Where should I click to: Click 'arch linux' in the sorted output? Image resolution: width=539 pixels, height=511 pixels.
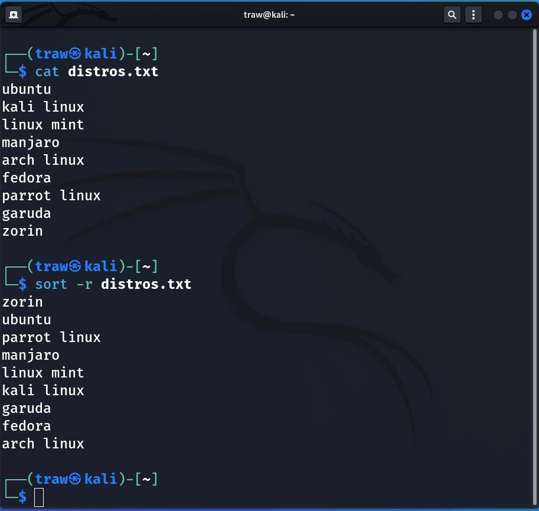tap(43, 444)
